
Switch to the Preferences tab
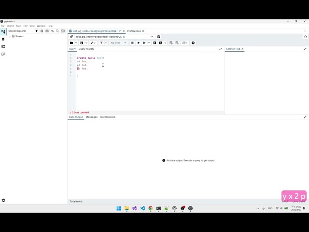click(x=134, y=31)
